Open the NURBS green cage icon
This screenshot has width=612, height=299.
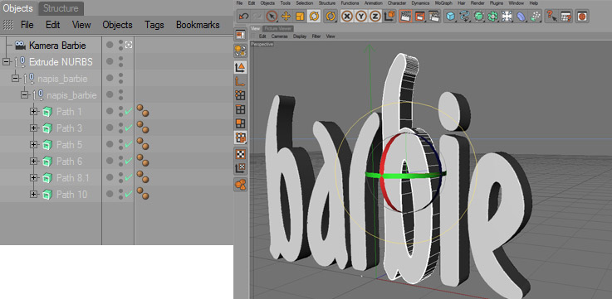tap(479, 16)
